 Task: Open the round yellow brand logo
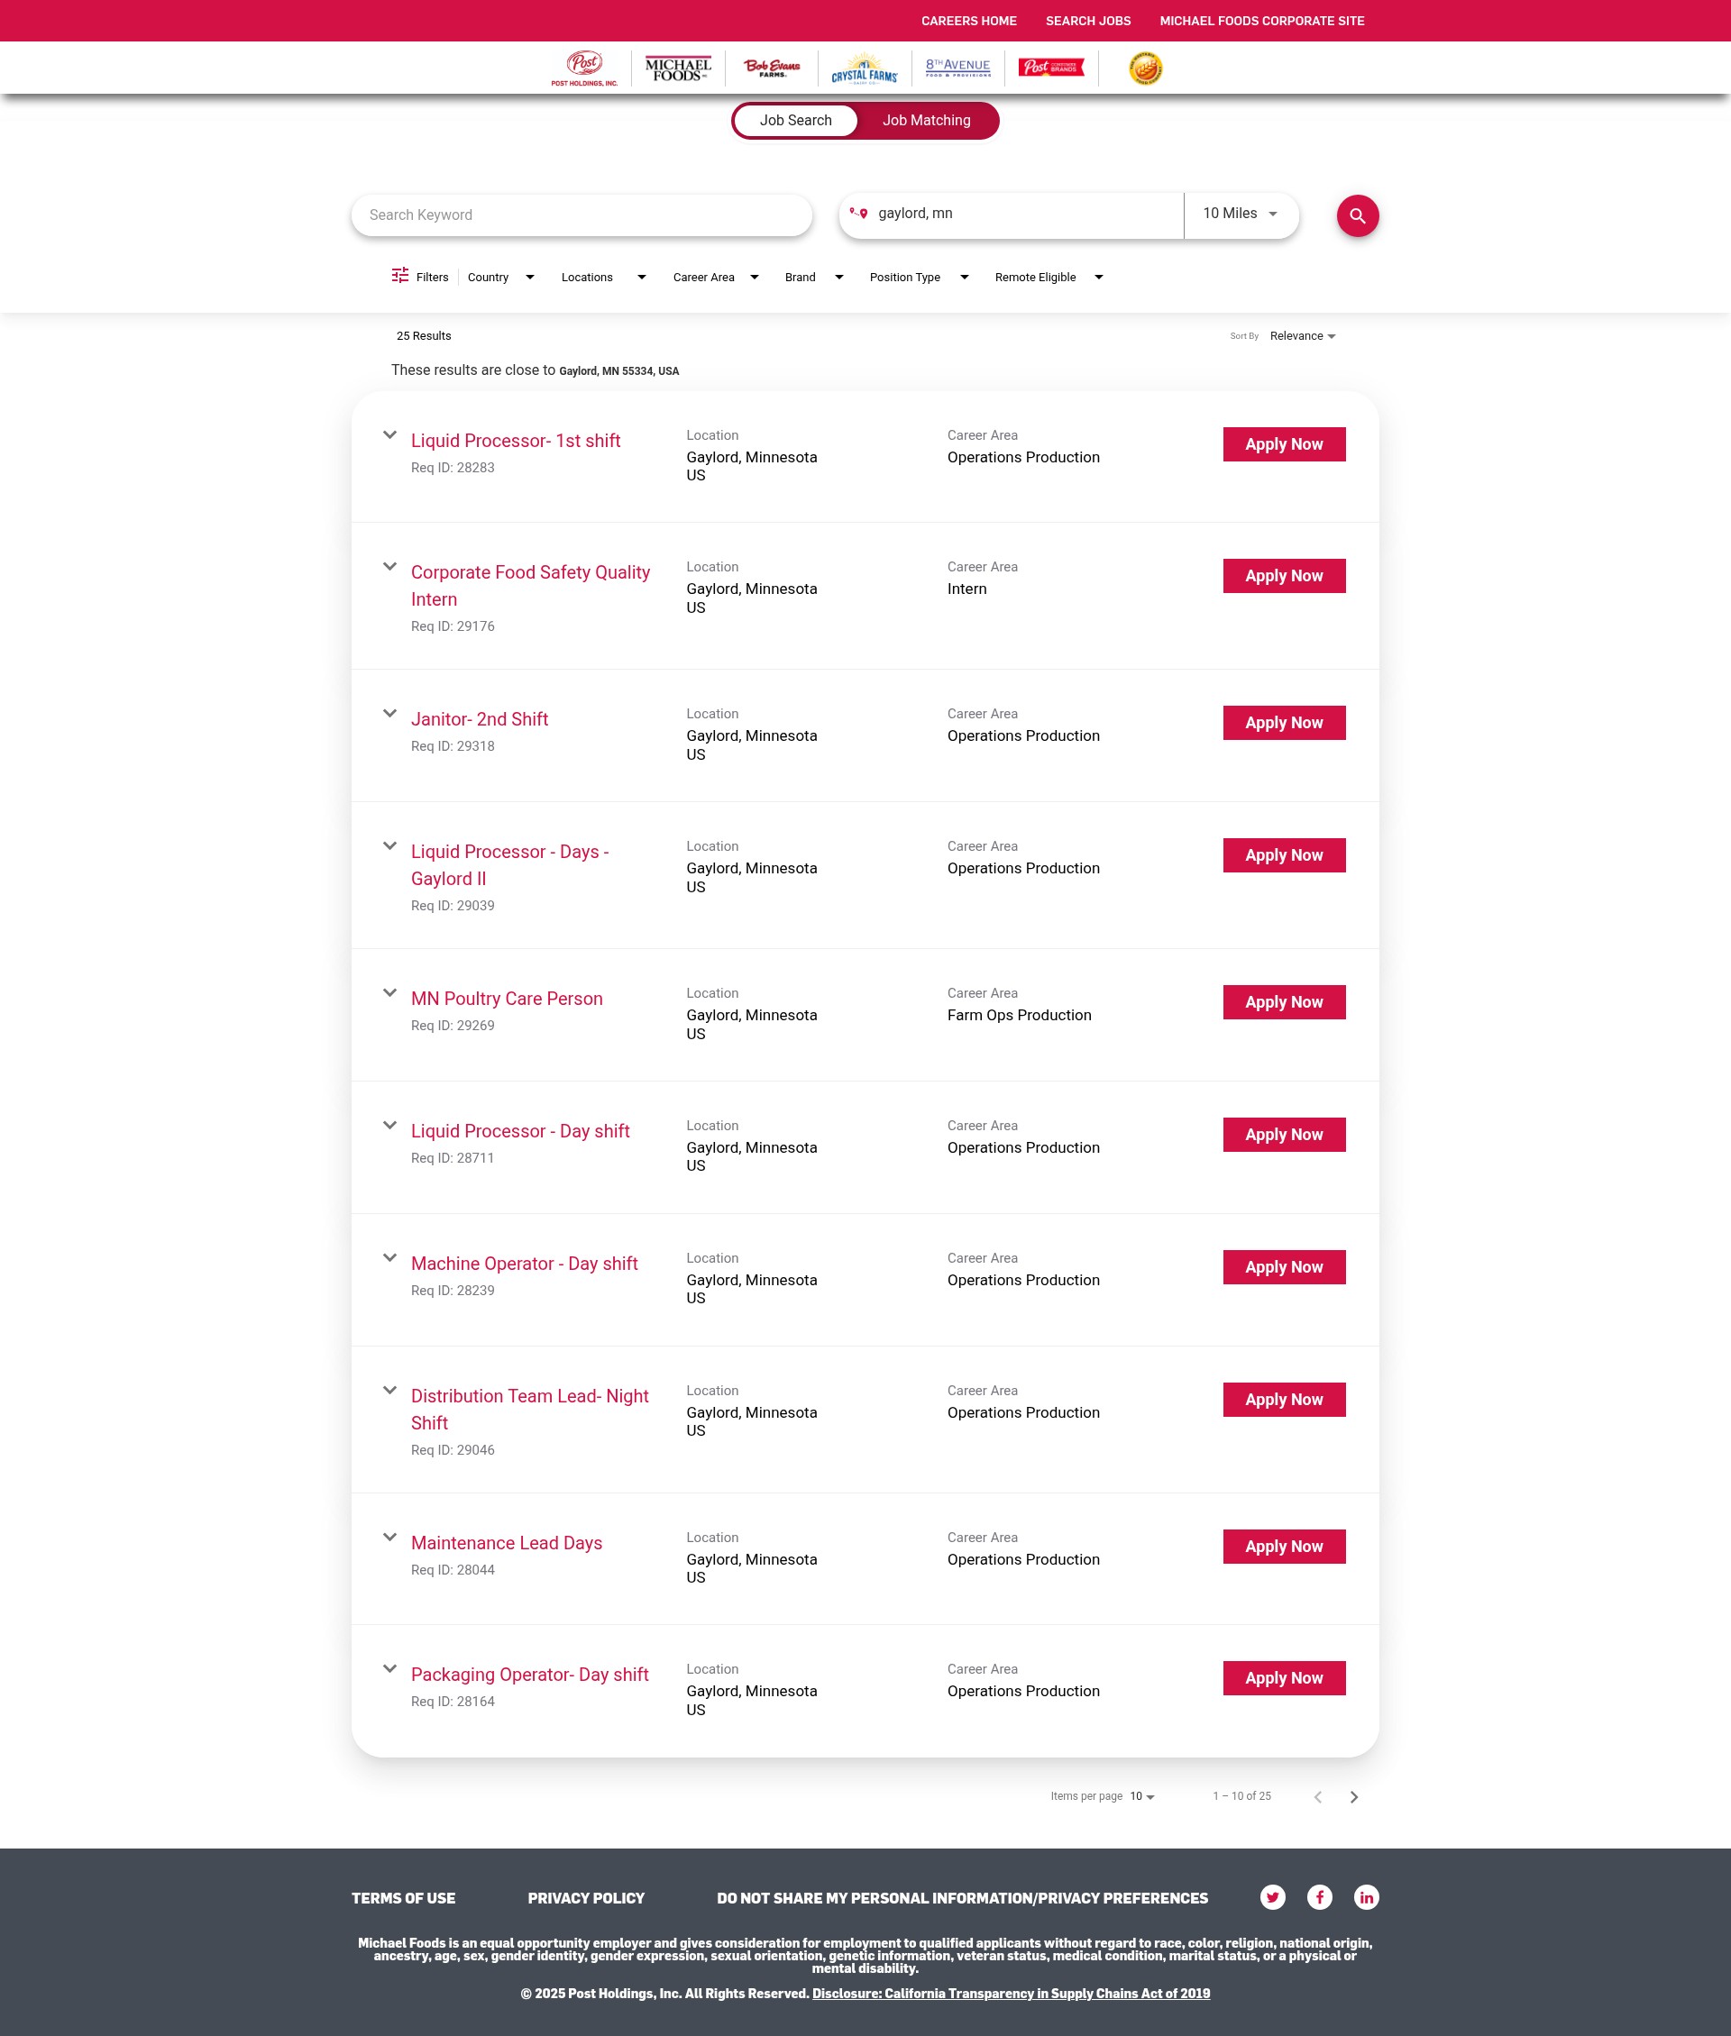(1145, 68)
